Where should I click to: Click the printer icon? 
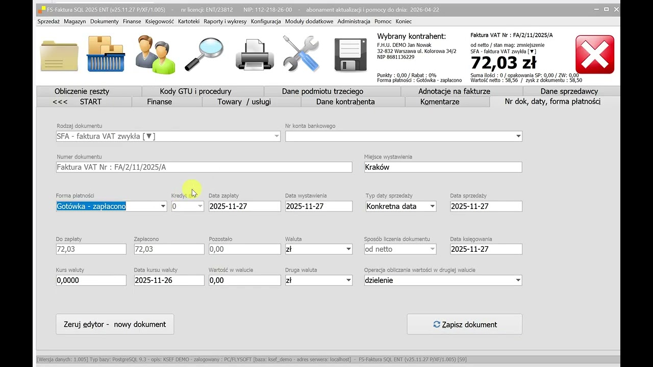pyautogui.click(x=255, y=55)
